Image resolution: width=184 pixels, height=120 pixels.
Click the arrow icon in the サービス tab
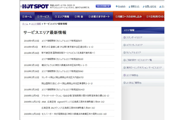(x=38, y=16)
